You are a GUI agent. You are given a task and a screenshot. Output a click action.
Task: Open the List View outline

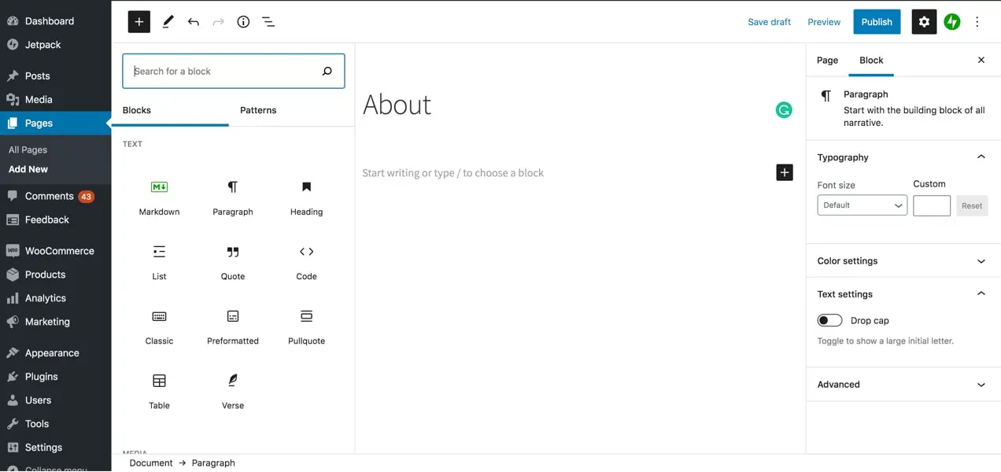(268, 22)
